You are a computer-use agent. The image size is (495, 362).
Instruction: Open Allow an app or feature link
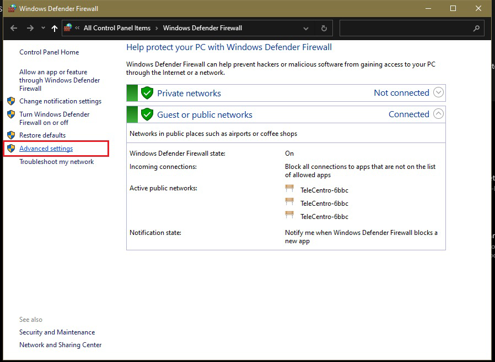point(60,80)
